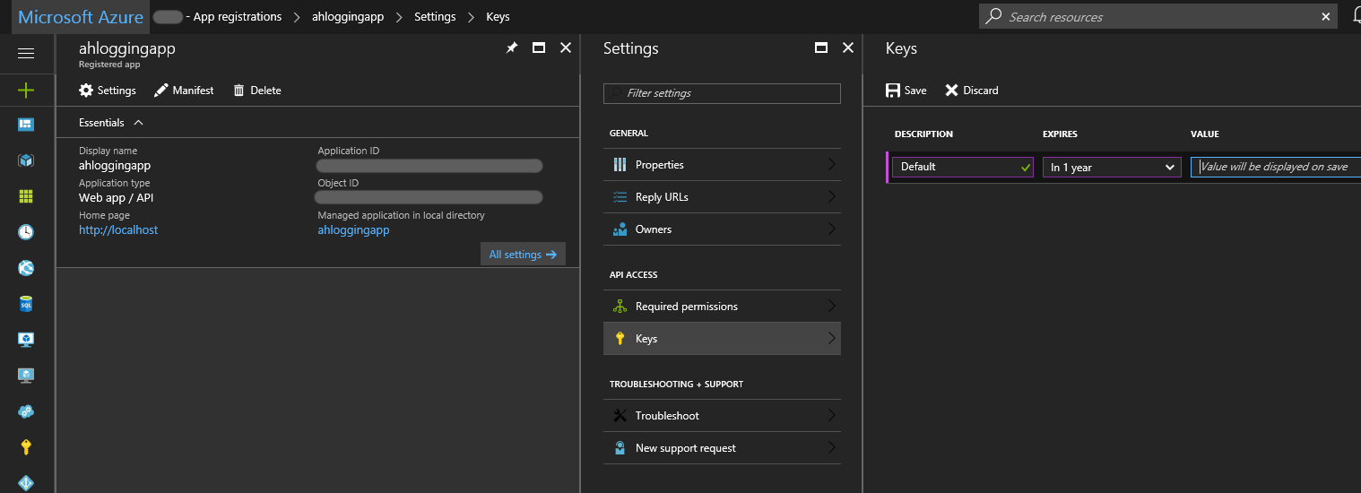The height and width of the screenshot is (493, 1361).
Task: Open Properties in the Settings list
Action: pos(722,164)
